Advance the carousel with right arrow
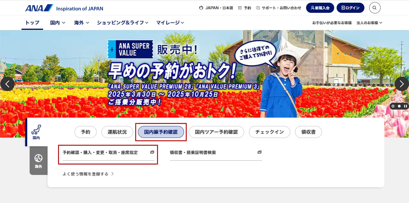This screenshot has width=409, height=203. coord(402,84)
